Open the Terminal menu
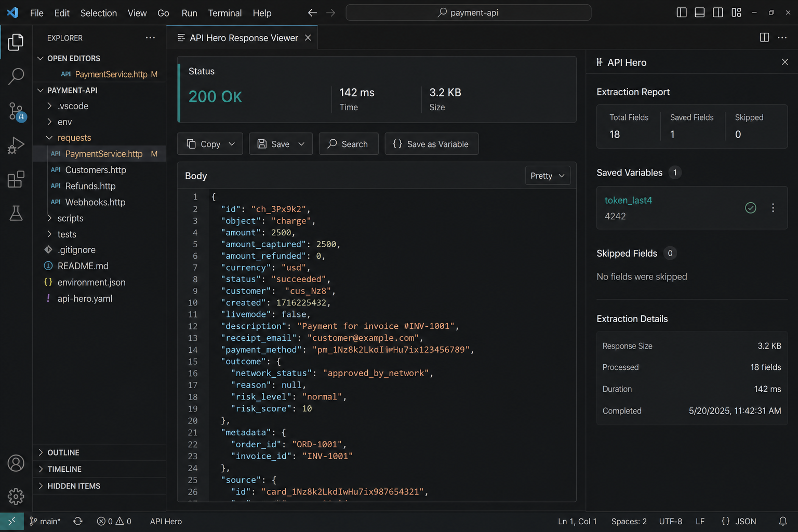The width and height of the screenshot is (798, 532). click(x=225, y=13)
